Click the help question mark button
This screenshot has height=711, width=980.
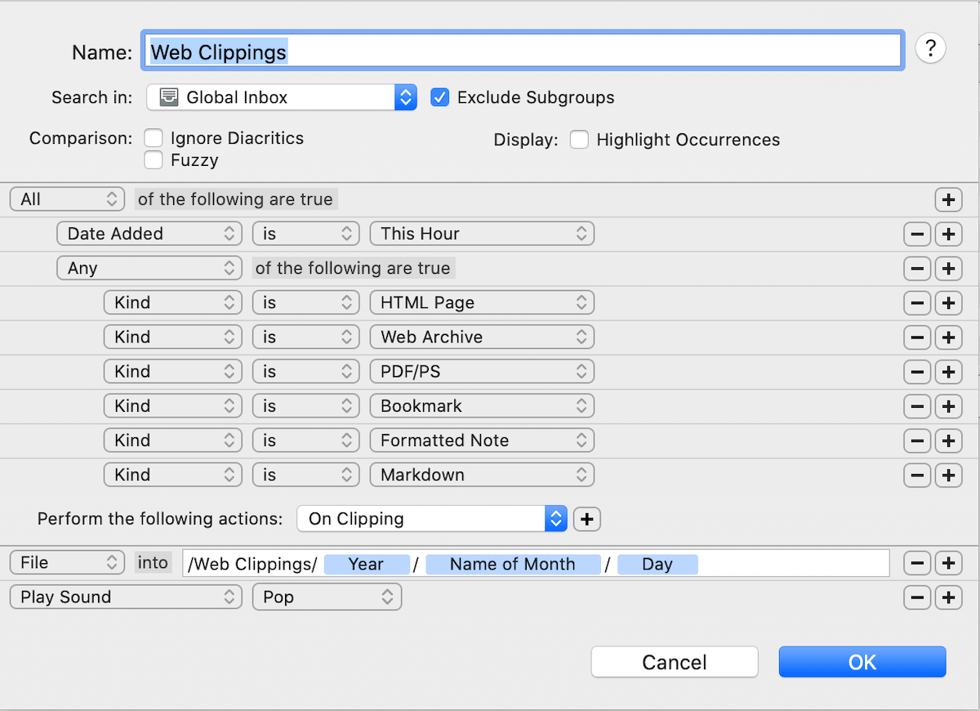tap(930, 49)
